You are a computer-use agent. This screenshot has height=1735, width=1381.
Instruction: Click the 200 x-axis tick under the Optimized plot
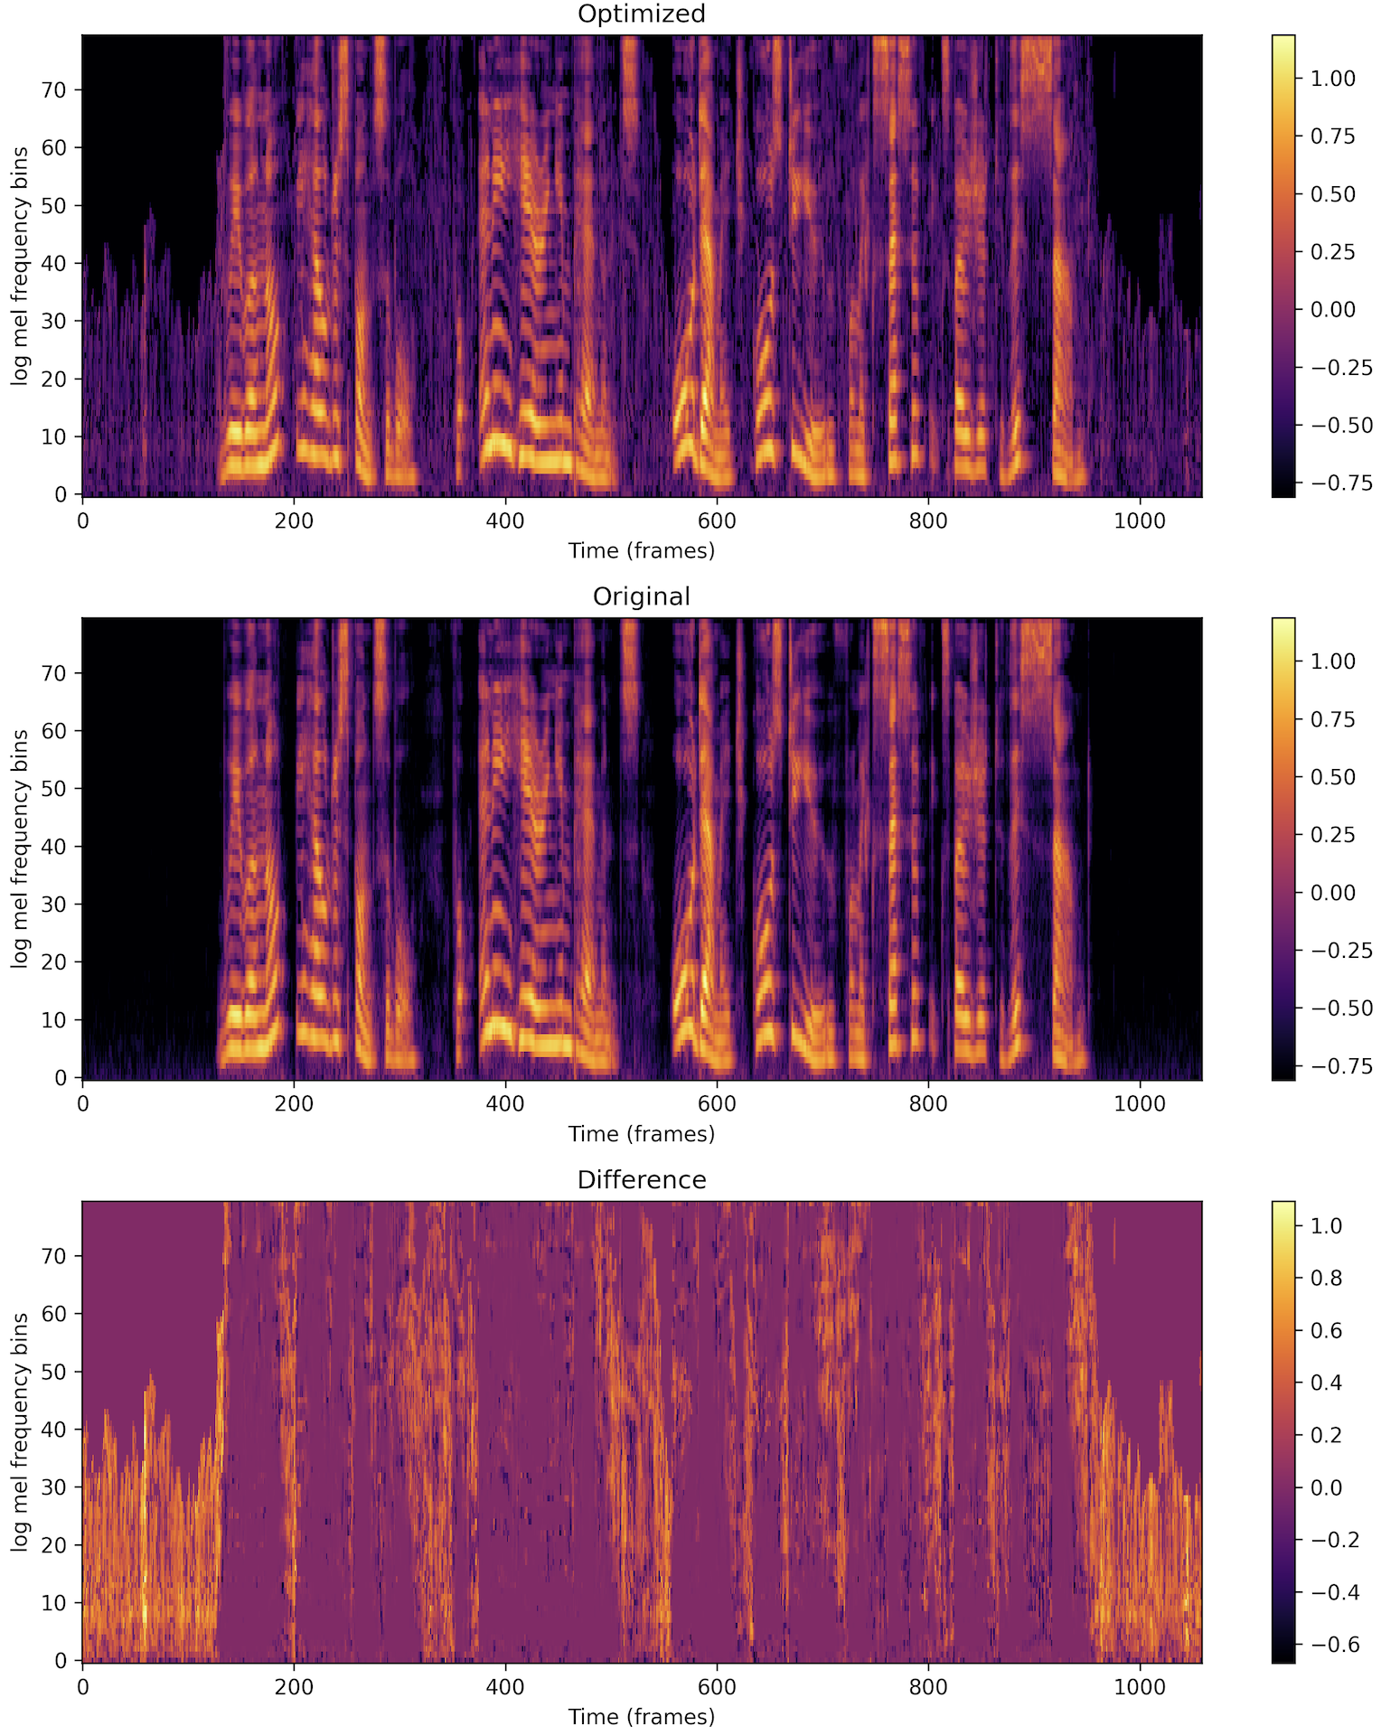click(294, 521)
